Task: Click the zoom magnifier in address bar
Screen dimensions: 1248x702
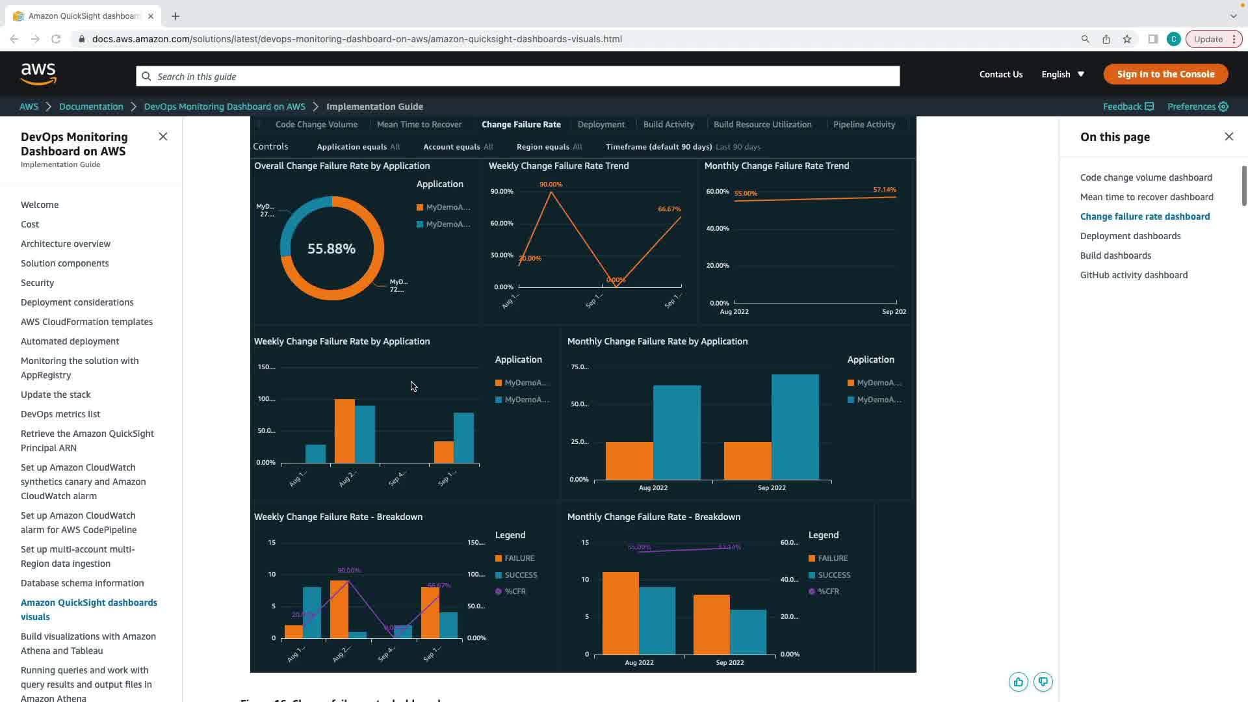Action: click(1085, 39)
